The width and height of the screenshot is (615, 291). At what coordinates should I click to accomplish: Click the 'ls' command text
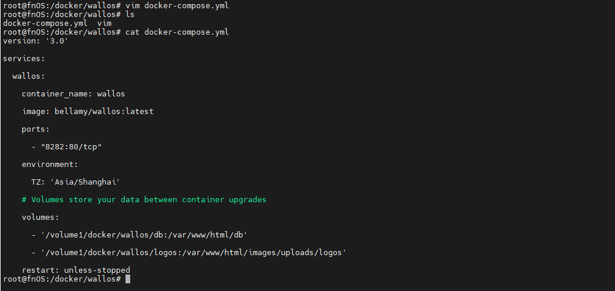(x=130, y=15)
